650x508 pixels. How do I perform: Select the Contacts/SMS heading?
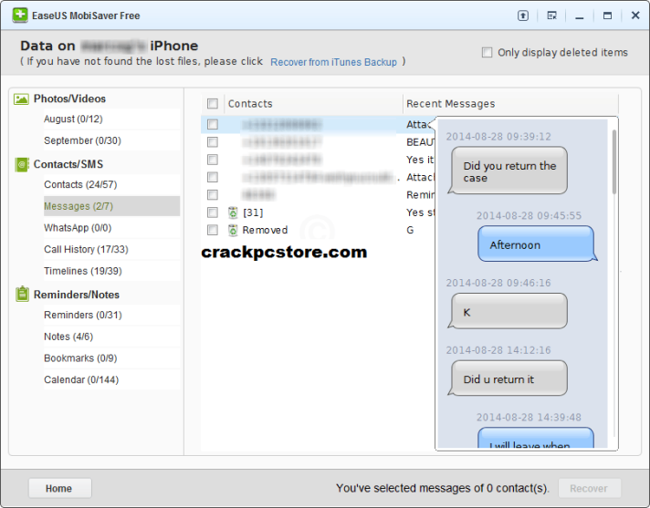coord(68,164)
